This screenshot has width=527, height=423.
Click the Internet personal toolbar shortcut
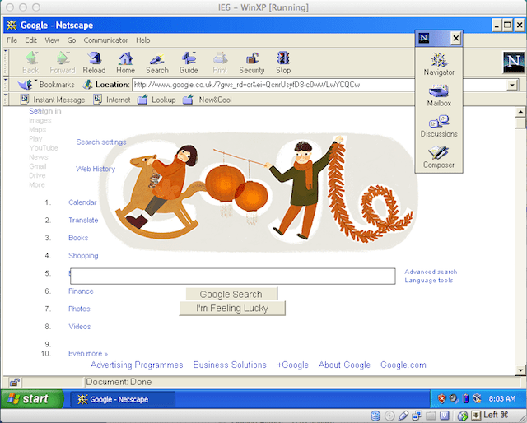click(x=112, y=100)
